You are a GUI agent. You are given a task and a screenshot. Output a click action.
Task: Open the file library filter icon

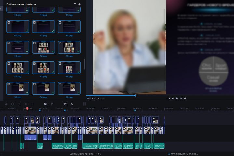click(x=75, y=4)
